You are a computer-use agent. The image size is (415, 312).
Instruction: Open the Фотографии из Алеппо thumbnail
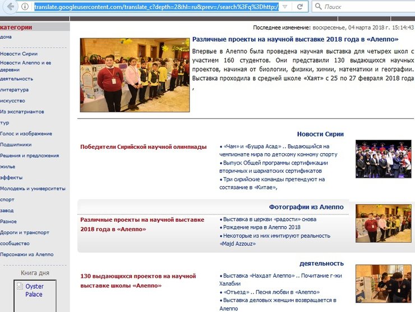[383, 223]
